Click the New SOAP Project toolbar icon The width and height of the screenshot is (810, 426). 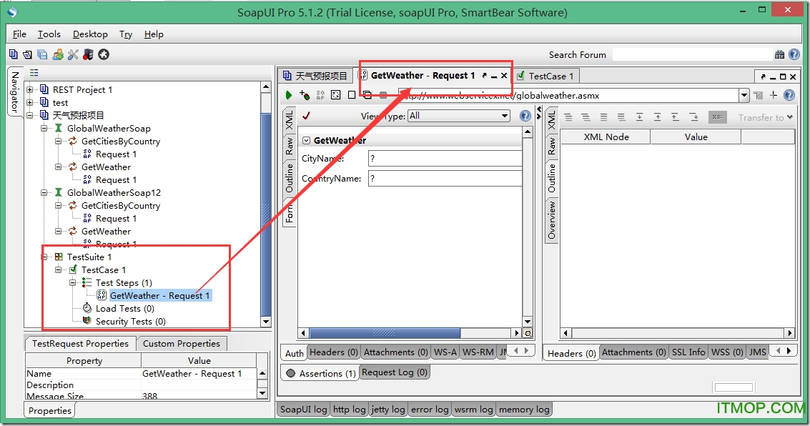(14, 54)
